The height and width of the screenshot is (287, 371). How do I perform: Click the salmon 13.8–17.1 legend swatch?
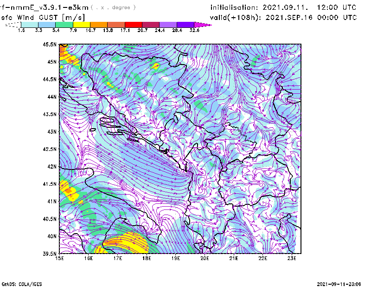[x=116, y=25]
